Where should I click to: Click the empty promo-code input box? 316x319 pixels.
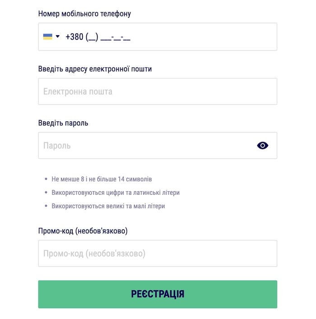pos(158,254)
